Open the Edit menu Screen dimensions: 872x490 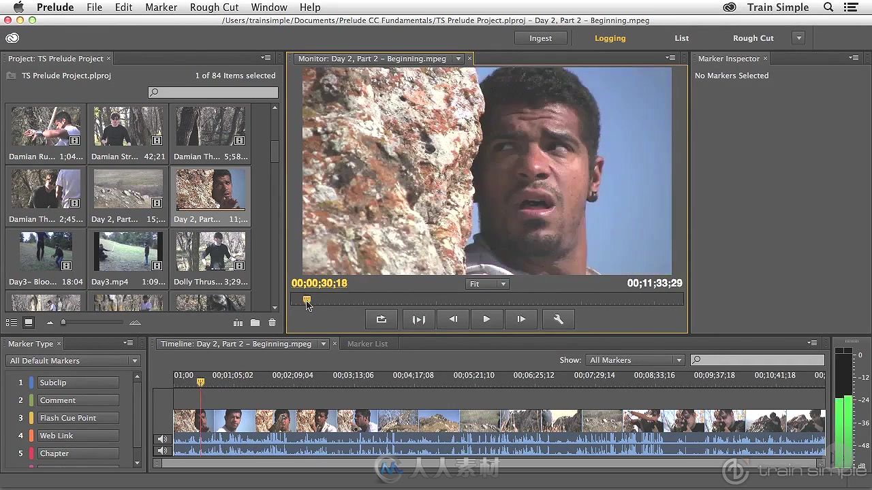pos(123,7)
